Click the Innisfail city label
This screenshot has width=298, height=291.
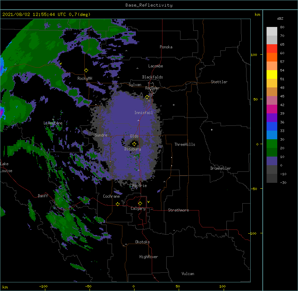pos(143,113)
